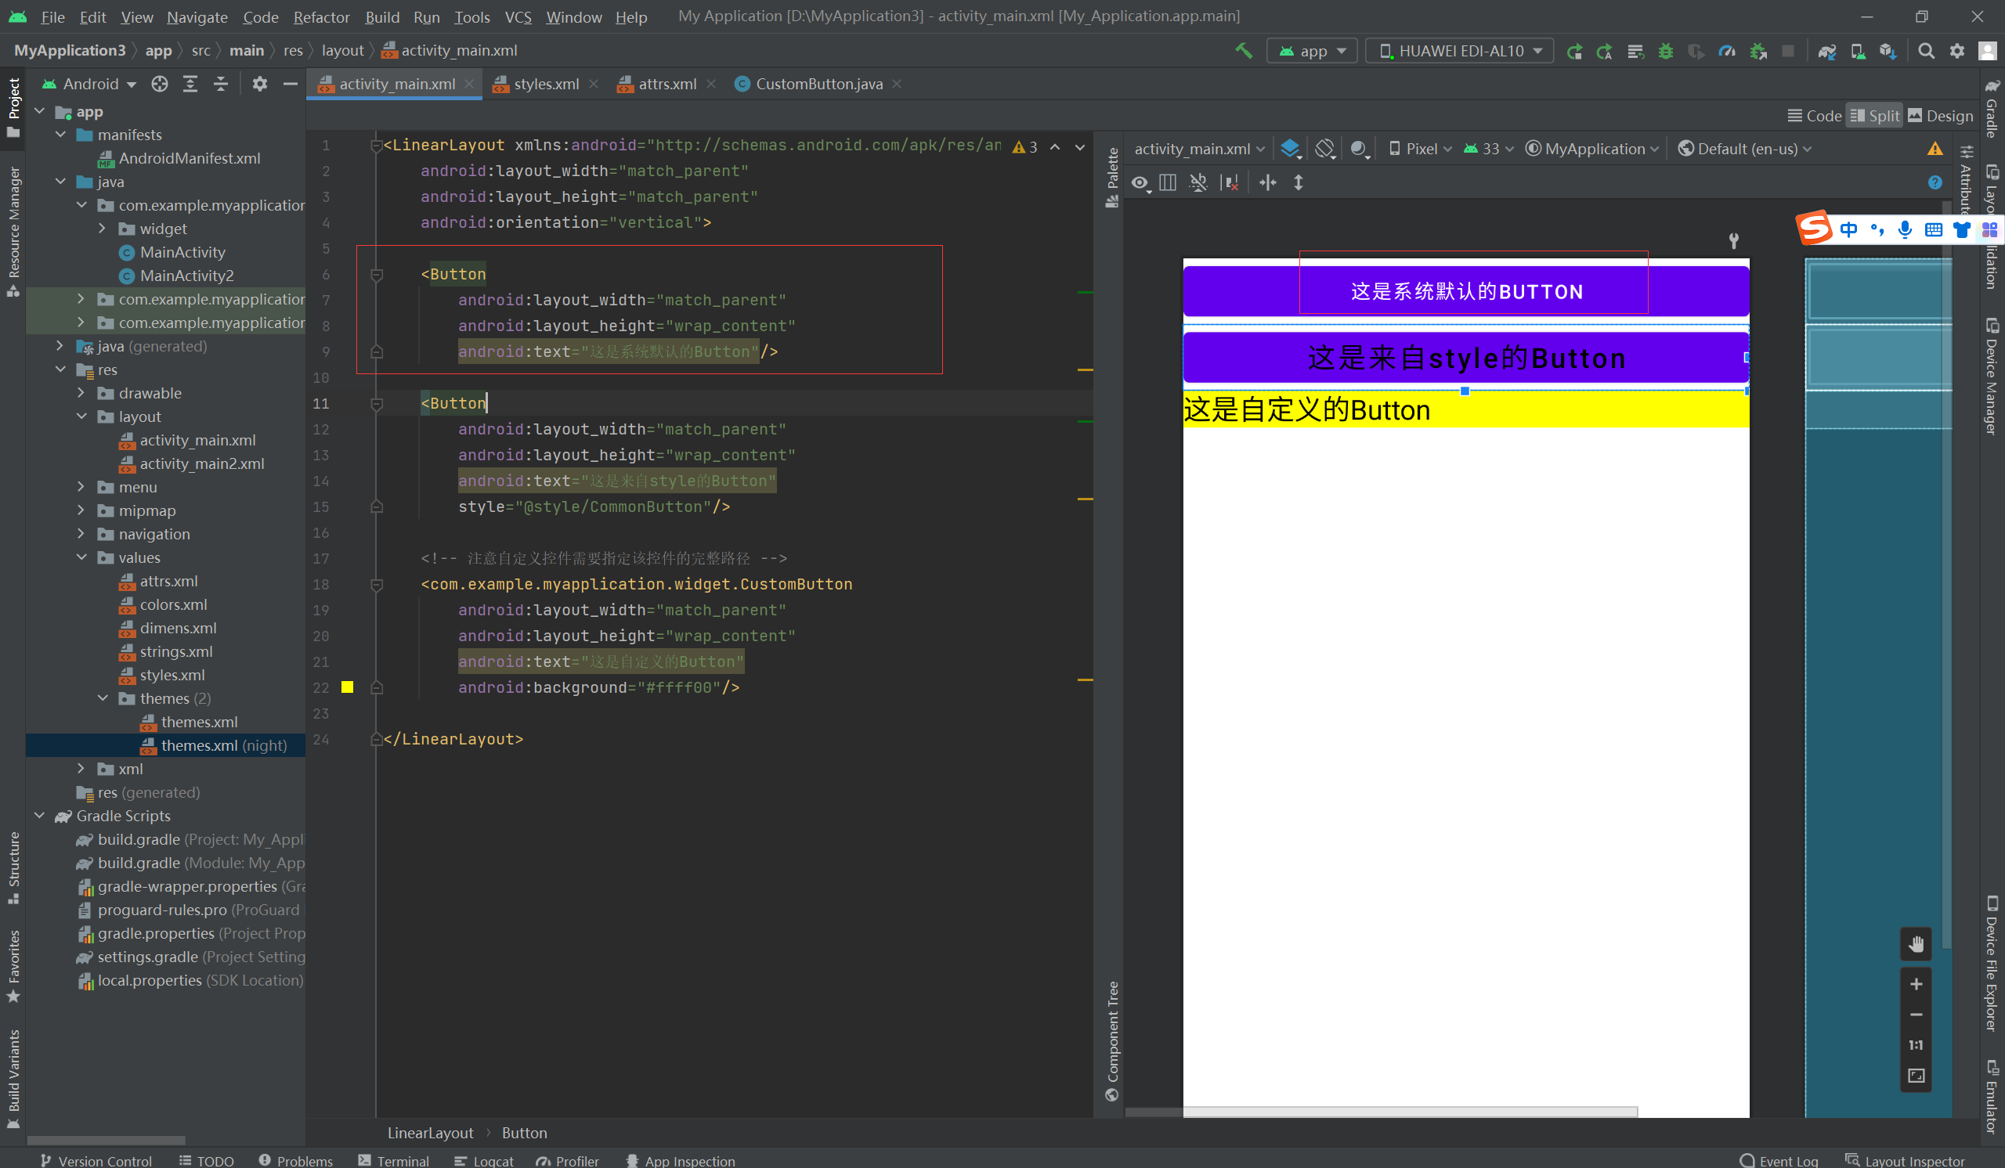The image size is (2005, 1168).
Task: Open Project panel options gear
Action: tap(259, 85)
